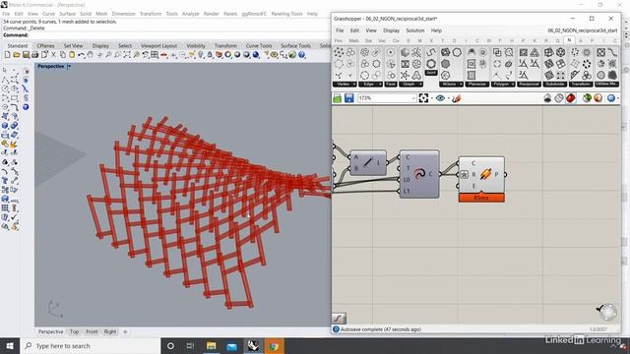Click the four-viewport layout icon
The image size is (630, 354).
point(155,55)
